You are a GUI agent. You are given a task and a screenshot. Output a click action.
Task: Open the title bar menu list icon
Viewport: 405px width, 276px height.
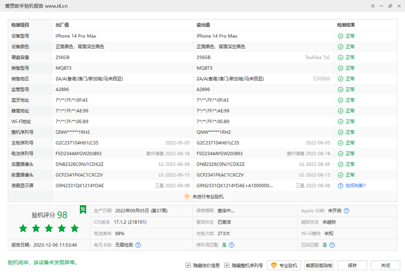coord(373,6)
